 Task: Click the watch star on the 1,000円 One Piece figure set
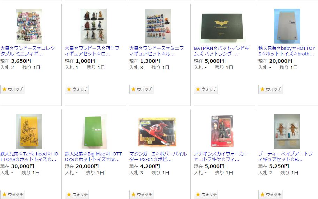point(77,89)
